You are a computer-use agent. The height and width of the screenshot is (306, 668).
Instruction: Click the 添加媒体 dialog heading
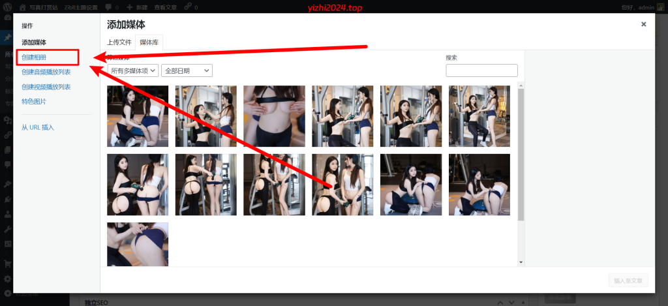pyautogui.click(x=126, y=24)
